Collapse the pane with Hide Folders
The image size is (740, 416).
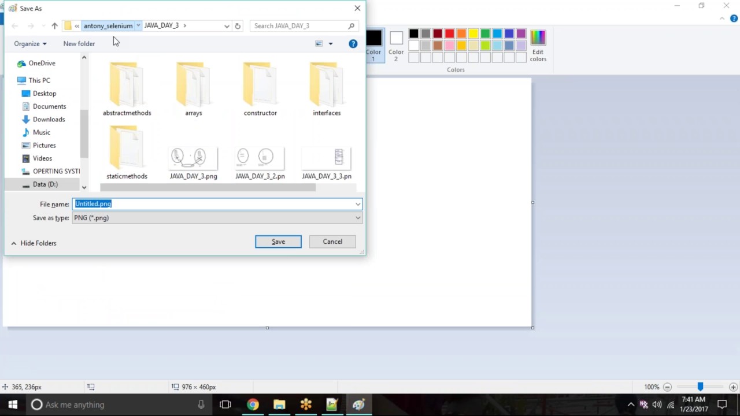[34, 243]
